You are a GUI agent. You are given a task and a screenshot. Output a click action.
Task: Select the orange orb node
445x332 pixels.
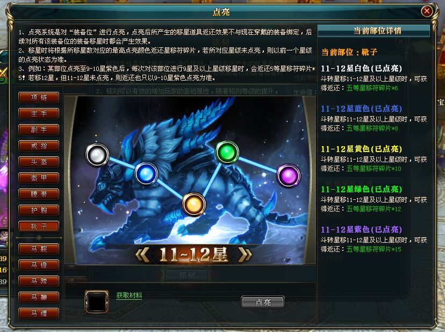194,204
